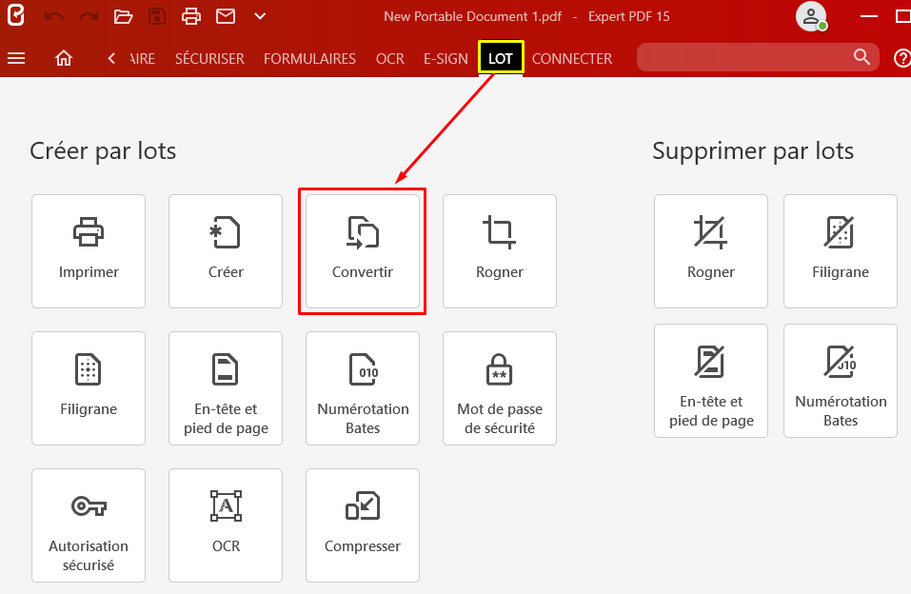The width and height of the screenshot is (911, 594).
Task: Undo the last action
Action: coord(54,16)
